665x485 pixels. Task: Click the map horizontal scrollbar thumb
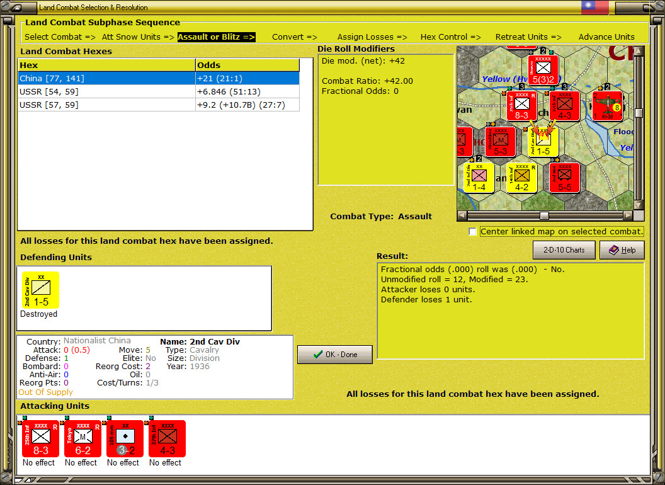pyautogui.click(x=544, y=215)
